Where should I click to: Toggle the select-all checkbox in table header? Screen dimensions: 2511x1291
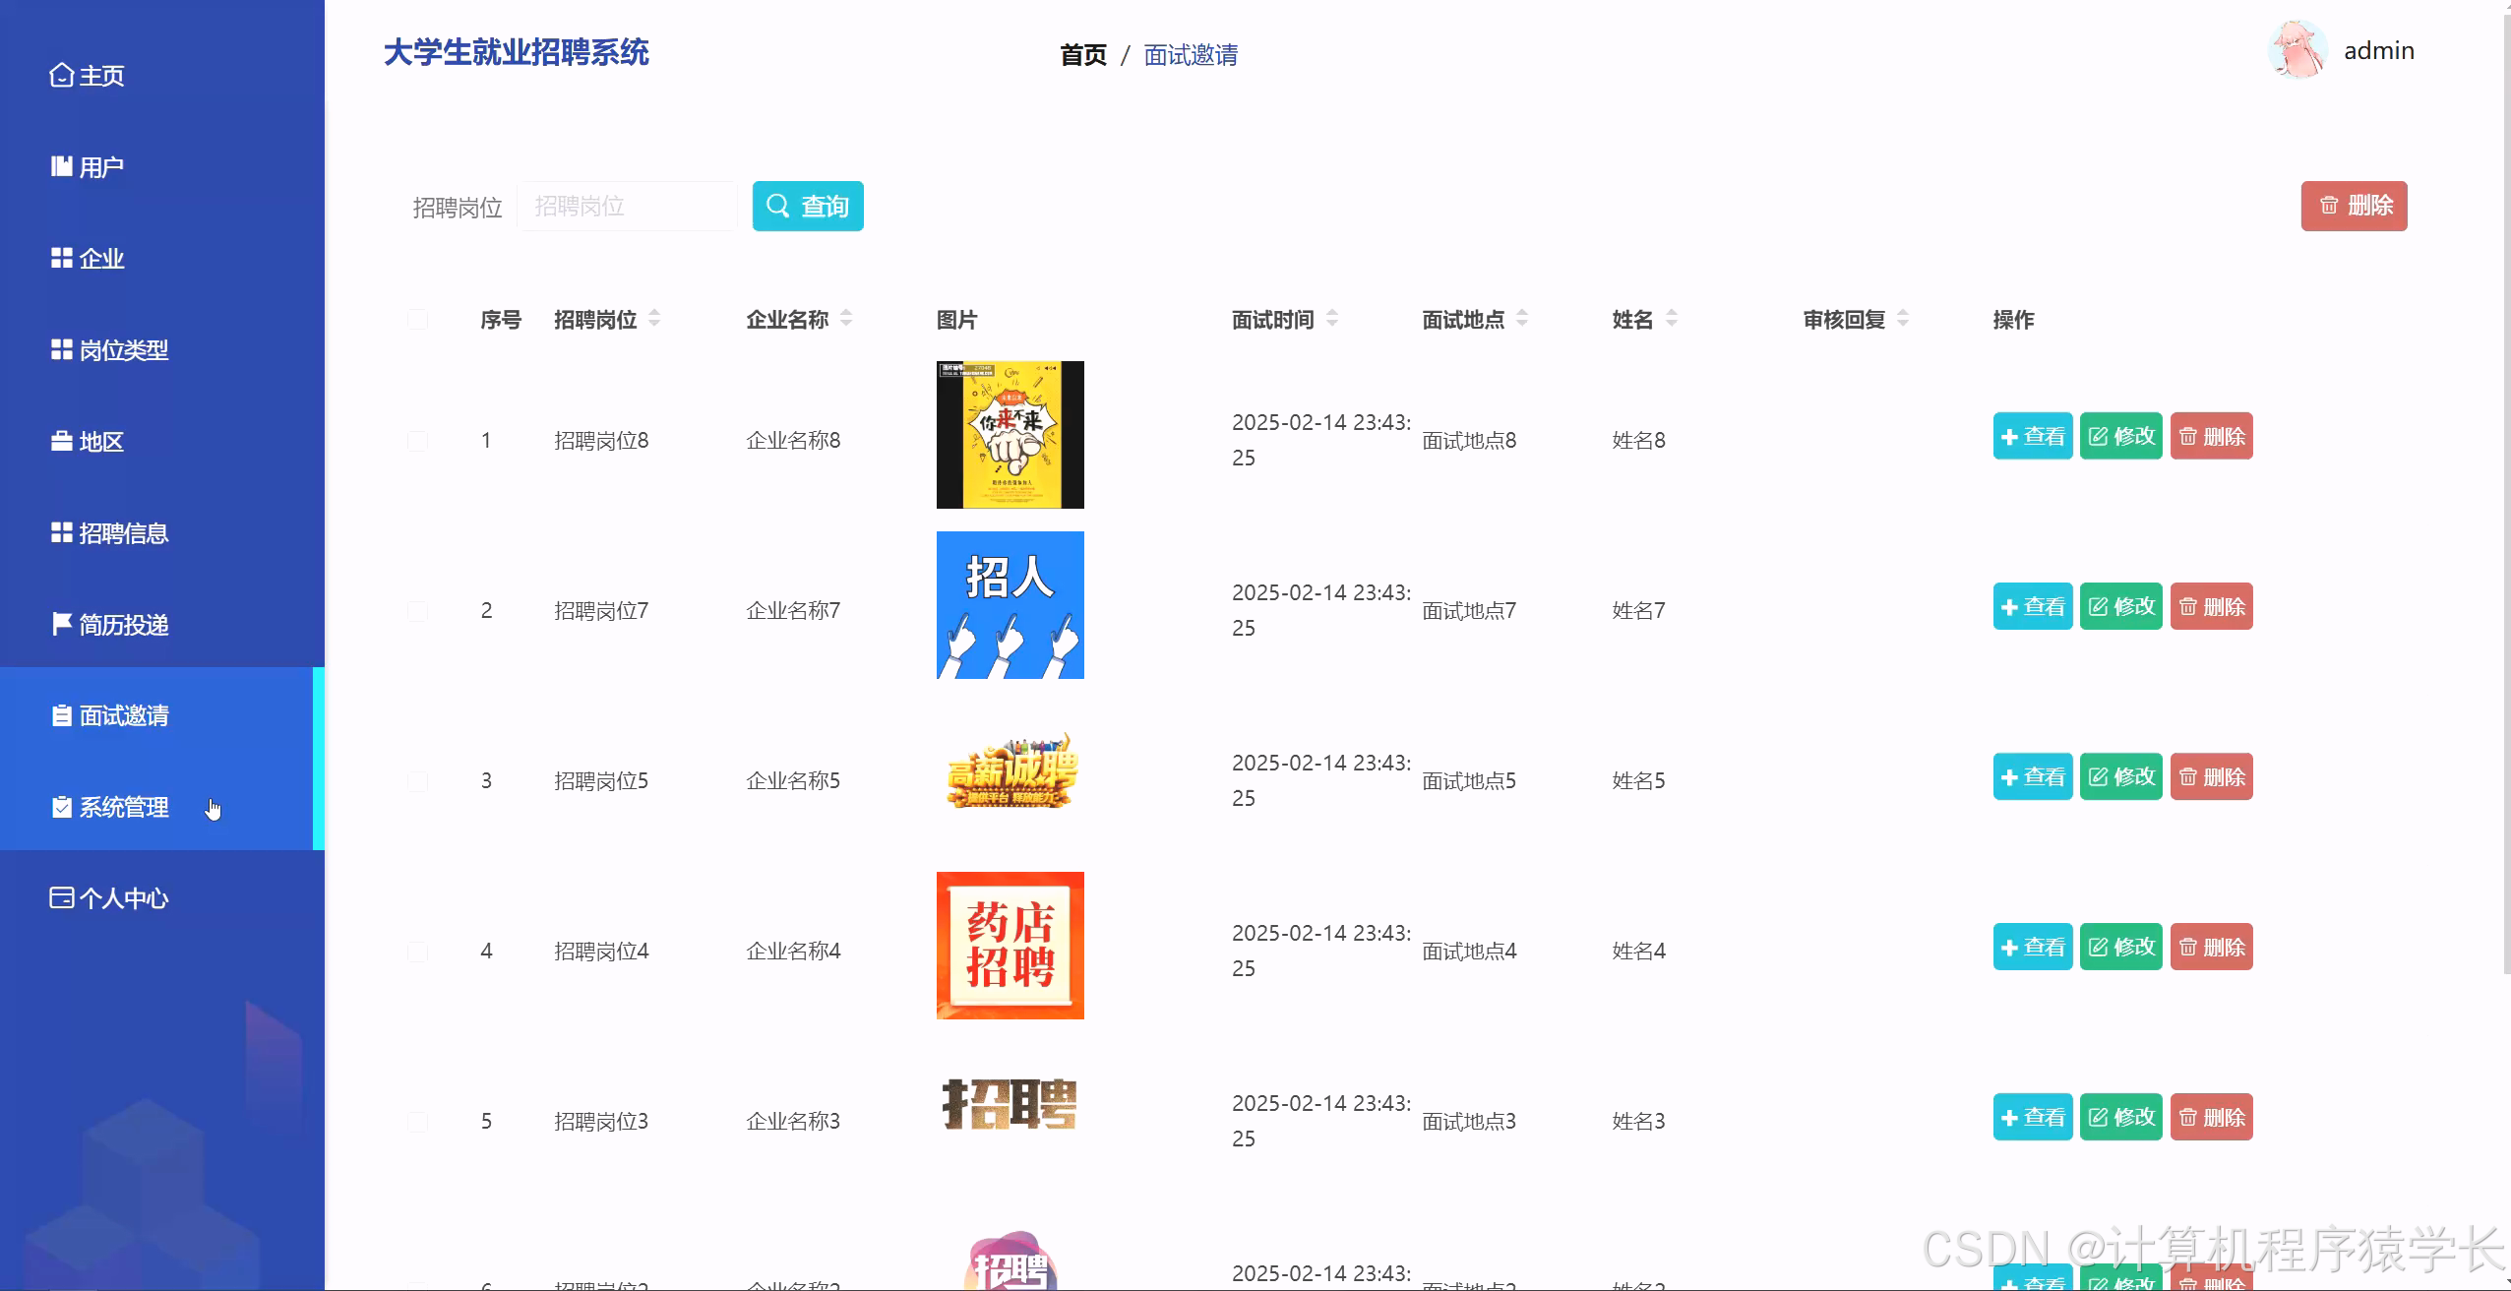pos(418,319)
